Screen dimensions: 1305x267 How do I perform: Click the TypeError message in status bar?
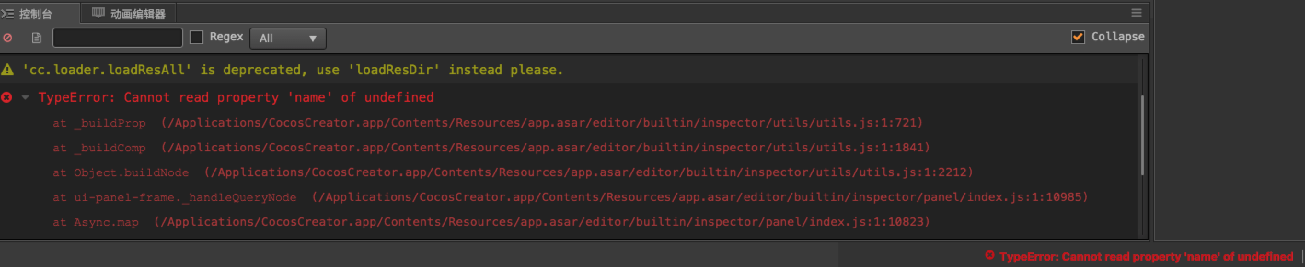[x=1146, y=256]
